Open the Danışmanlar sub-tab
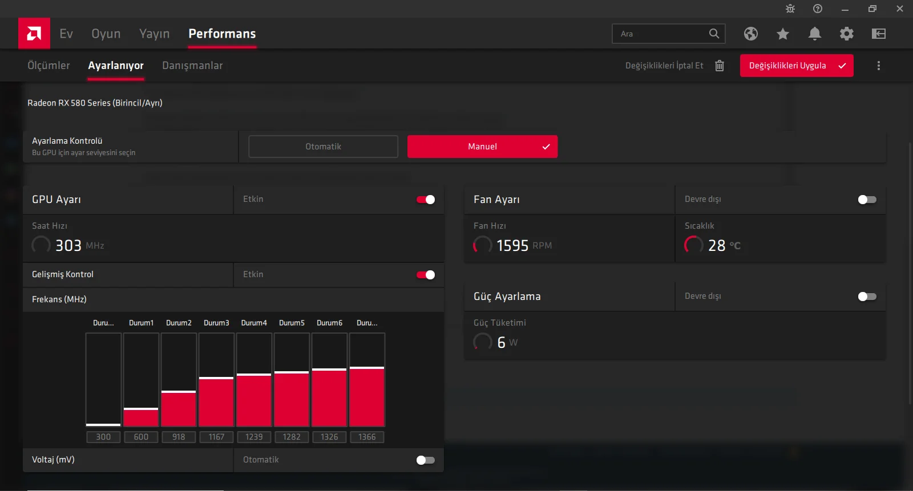The width and height of the screenshot is (913, 491). (x=192, y=66)
